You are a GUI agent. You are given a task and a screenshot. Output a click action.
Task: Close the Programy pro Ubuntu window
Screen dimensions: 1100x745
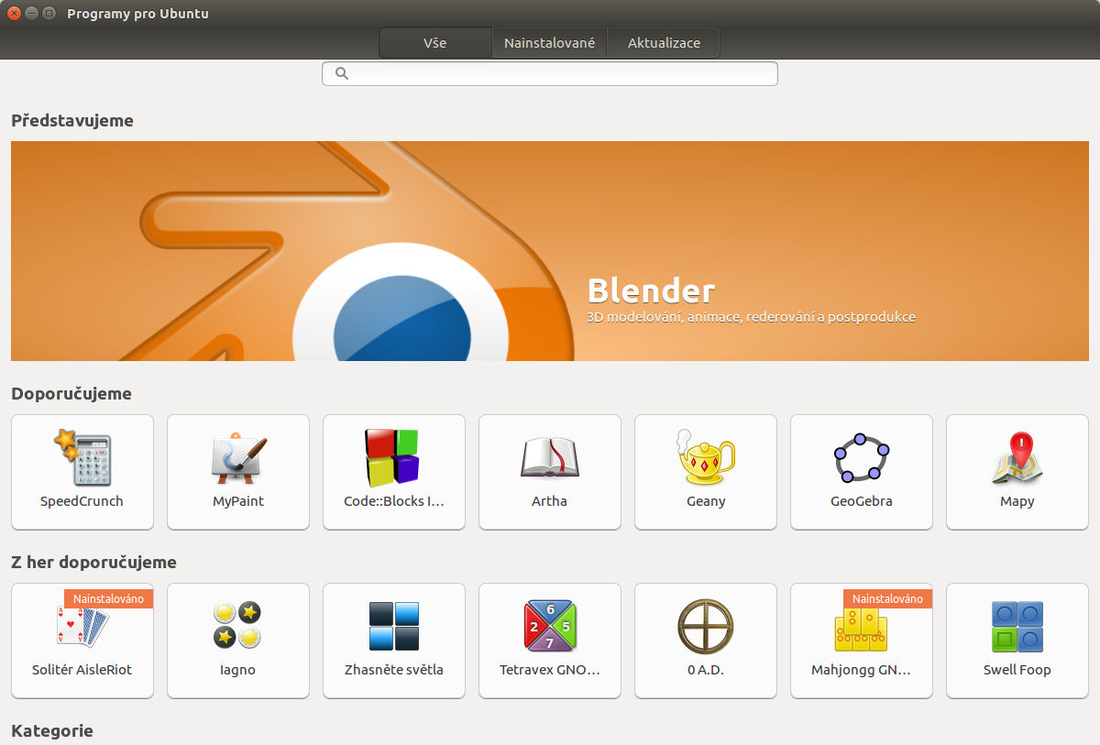click(x=14, y=14)
